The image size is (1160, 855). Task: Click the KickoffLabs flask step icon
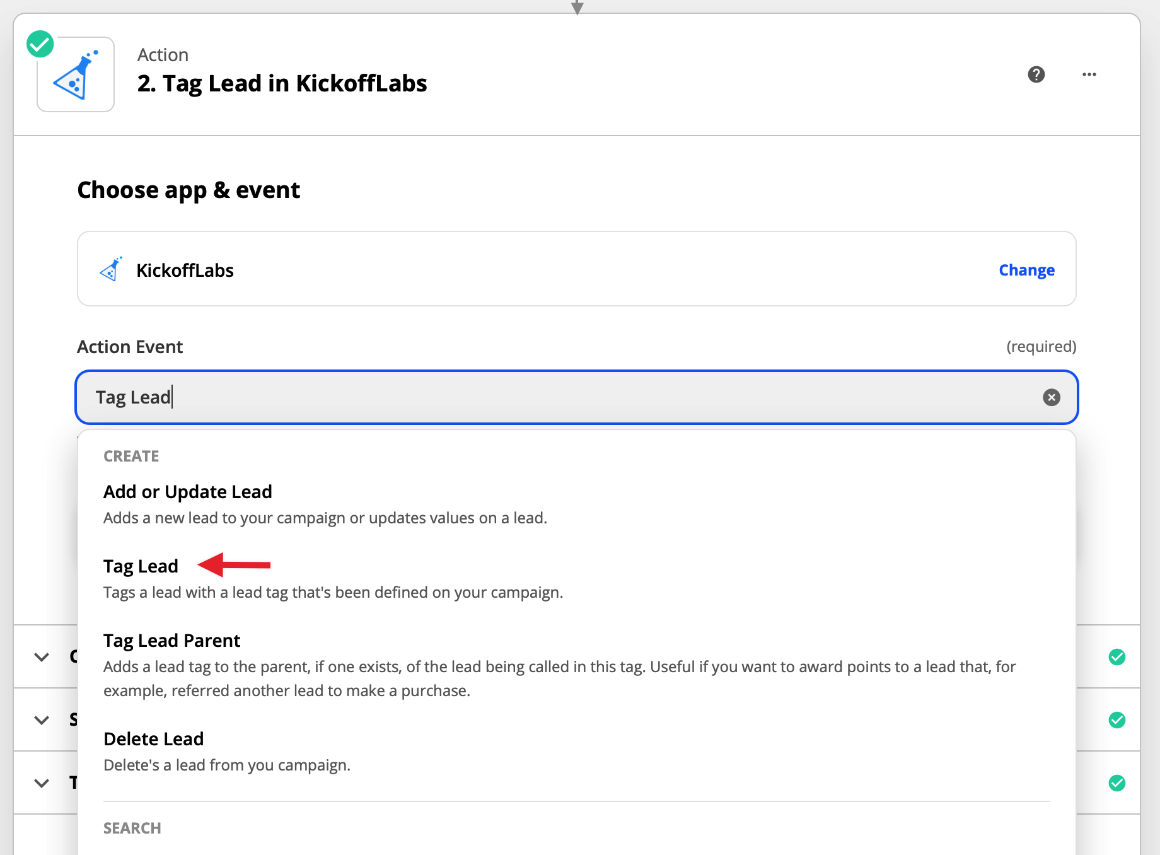[x=76, y=74]
